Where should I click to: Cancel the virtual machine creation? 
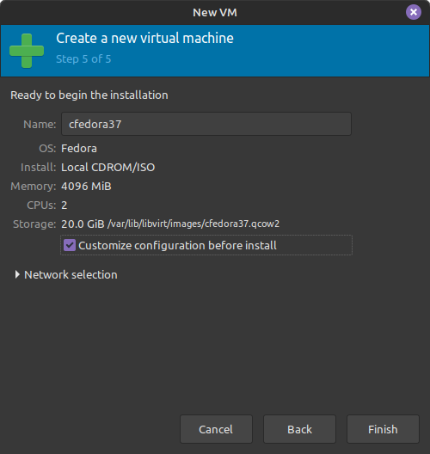[216, 429]
